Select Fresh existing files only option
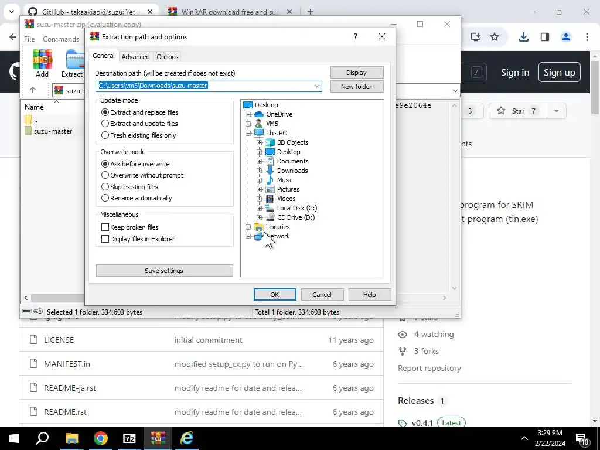600x450 pixels. pos(138,135)
